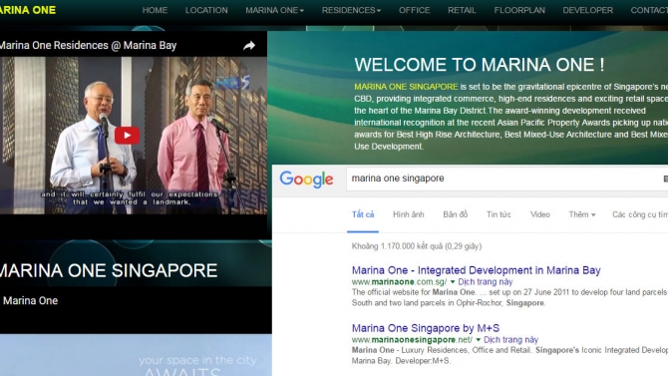Open the HOME nav item
Screen dimensions: 668x376
coord(155,10)
